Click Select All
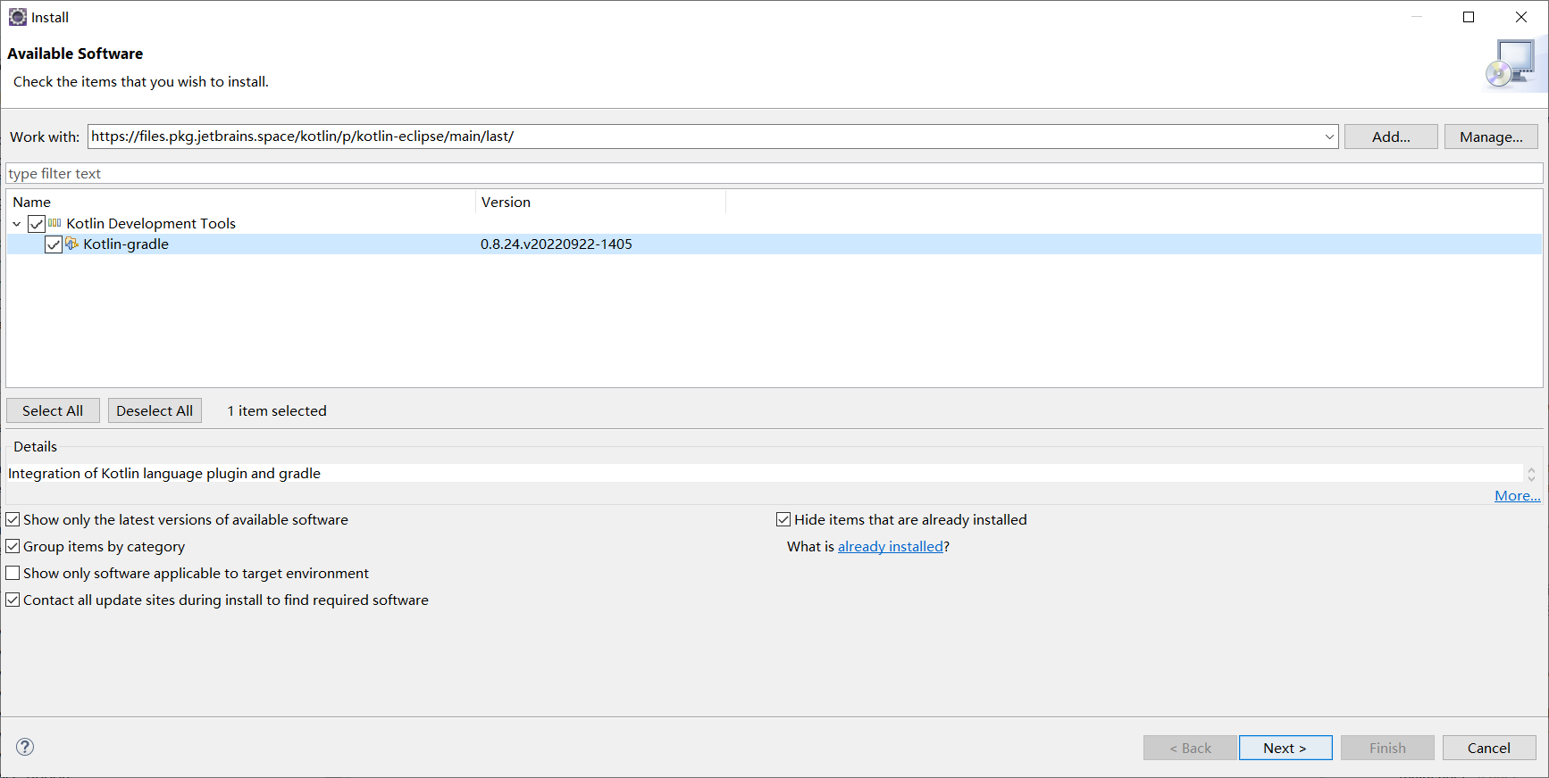Image resolution: width=1549 pixels, height=778 pixels. (53, 410)
